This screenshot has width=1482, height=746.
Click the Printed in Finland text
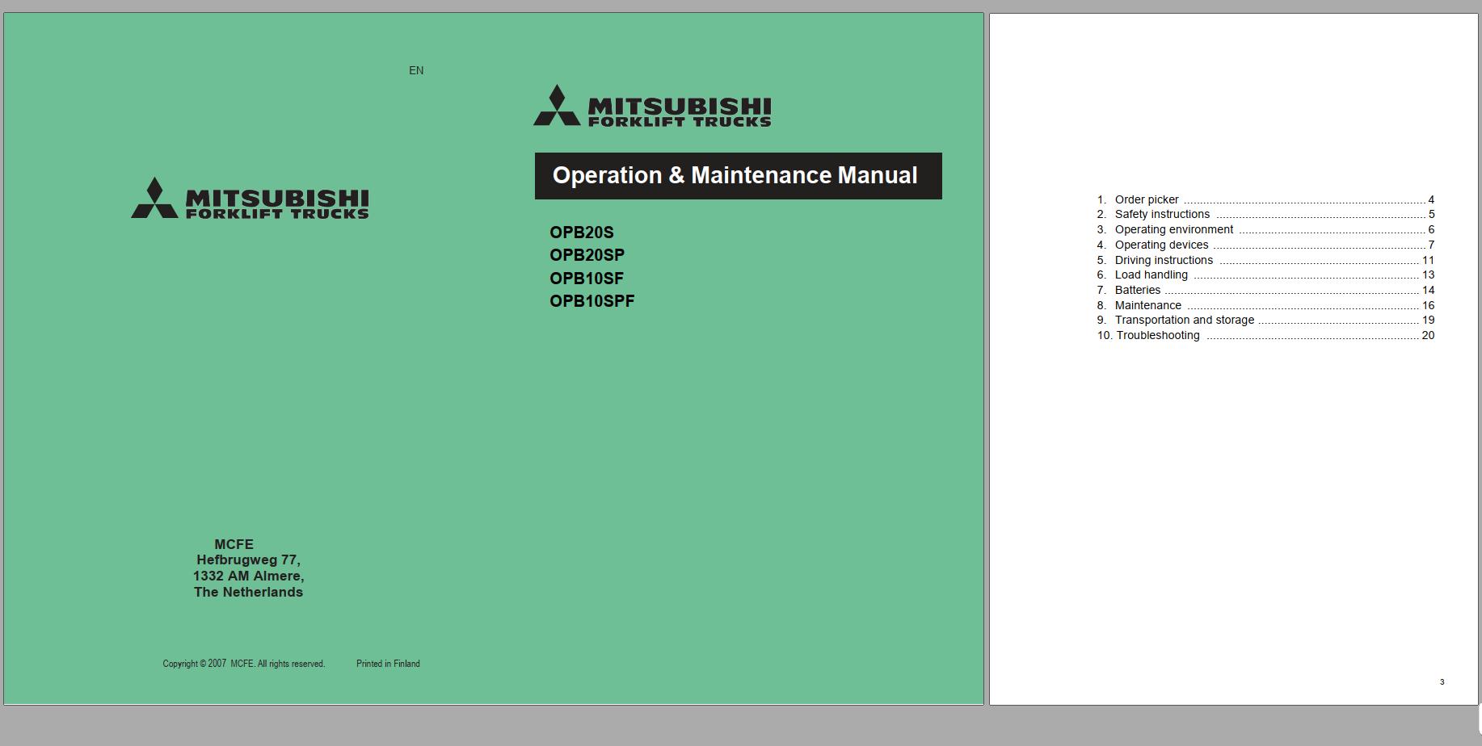click(388, 664)
